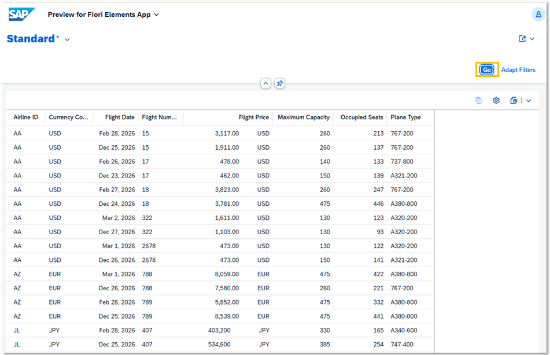
Task: Click flight price 8,539.00
Action: coord(227,316)
